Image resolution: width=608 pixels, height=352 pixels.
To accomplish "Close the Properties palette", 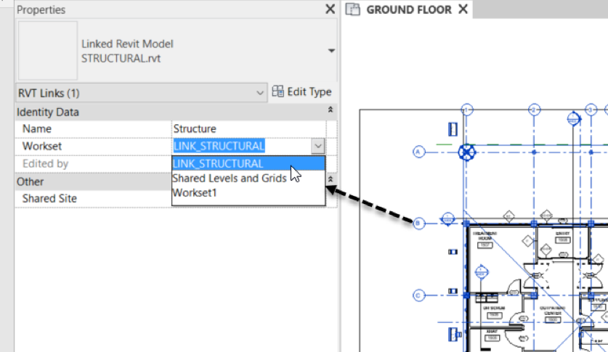I will (330, 9).
